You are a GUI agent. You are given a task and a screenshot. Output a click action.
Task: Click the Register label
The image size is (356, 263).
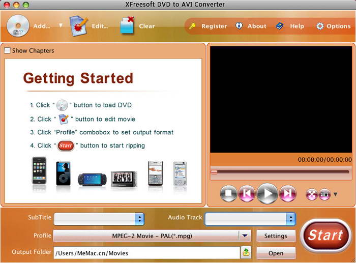214,26
